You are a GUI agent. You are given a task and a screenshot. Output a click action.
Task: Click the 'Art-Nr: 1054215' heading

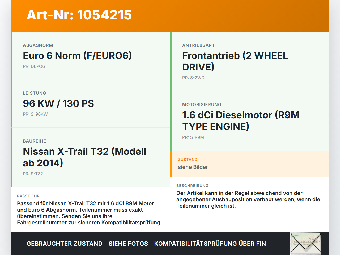tap(79, 15)
